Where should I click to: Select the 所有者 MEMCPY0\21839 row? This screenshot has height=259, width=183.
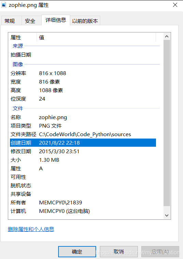coord(83,203)
